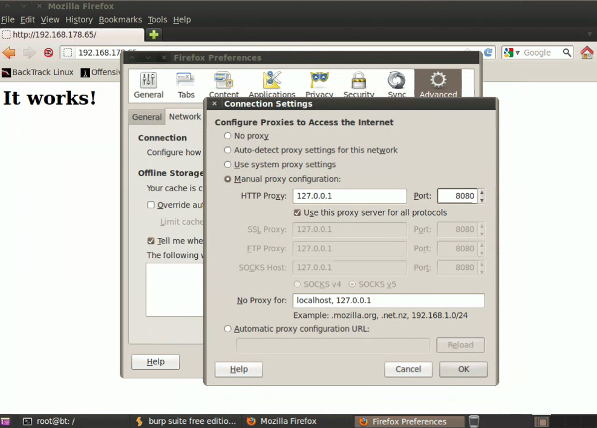Click the trash icon in taskbar

click(x=474, y=421)
